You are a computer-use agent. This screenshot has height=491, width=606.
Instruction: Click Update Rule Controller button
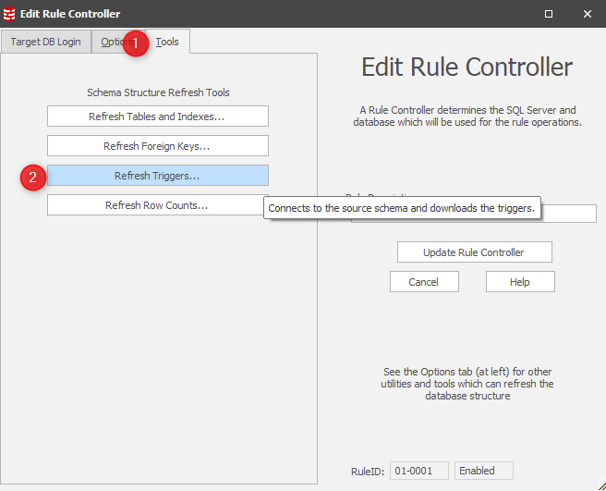(x=474, y=252)
